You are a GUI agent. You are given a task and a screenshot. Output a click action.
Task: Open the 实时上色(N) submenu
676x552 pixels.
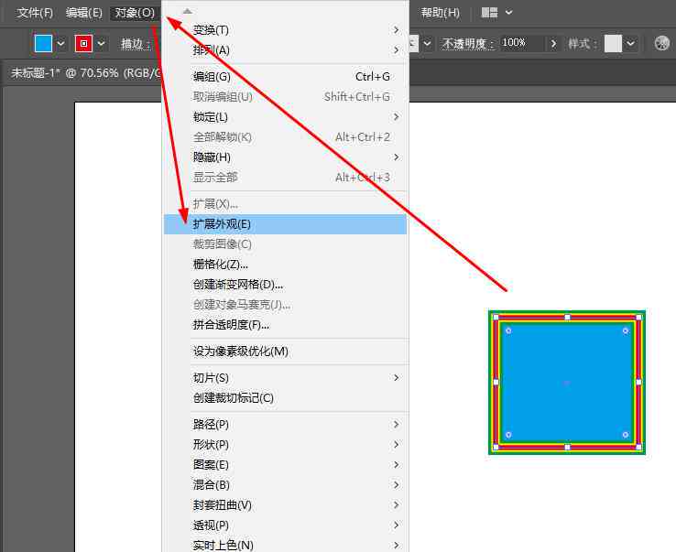(286, 545)
